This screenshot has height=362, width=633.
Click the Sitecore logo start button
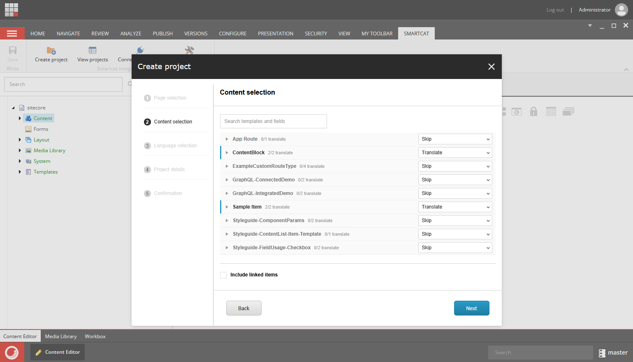(x=12, y=353)
